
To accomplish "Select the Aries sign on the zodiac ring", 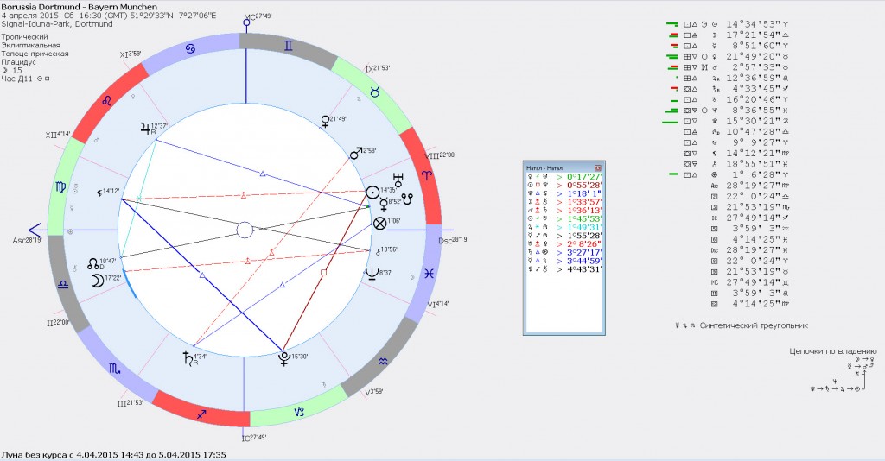I will pyautogui.click(x=427, y=176).
